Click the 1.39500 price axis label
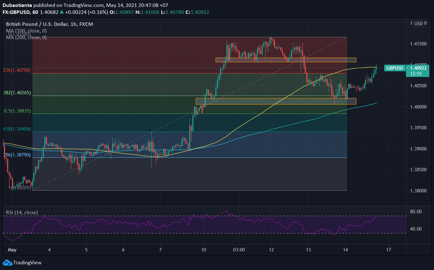Viewport: 434px width, 270px height. pyautogui.click(x=418, y=128)
